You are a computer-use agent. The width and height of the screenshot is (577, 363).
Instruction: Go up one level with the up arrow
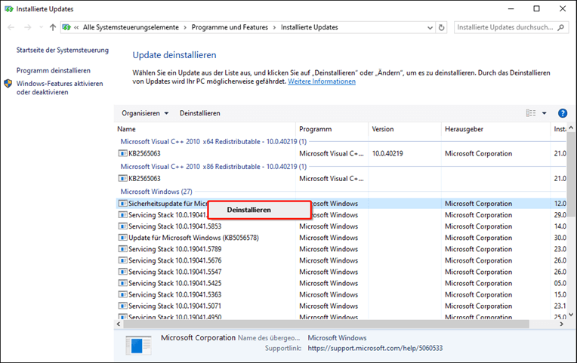tap(53, 27)
